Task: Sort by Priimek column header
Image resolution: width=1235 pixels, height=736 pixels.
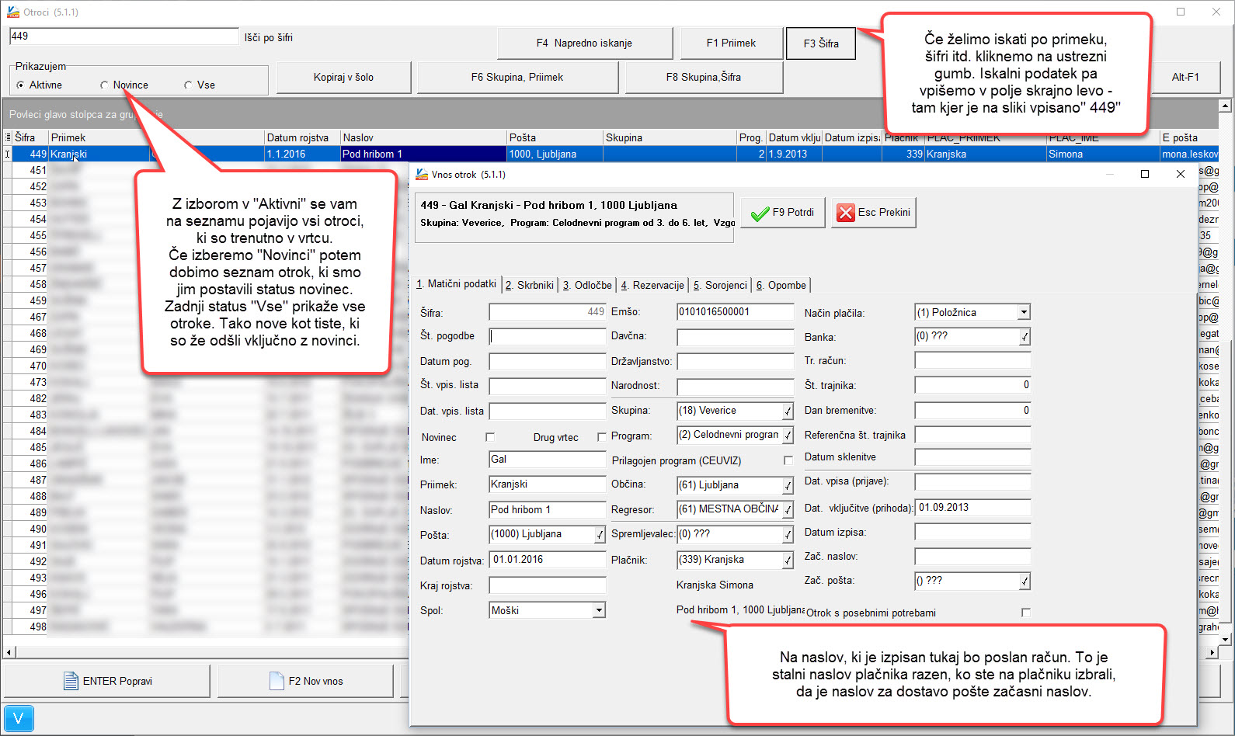Action: tap(99, 137)
